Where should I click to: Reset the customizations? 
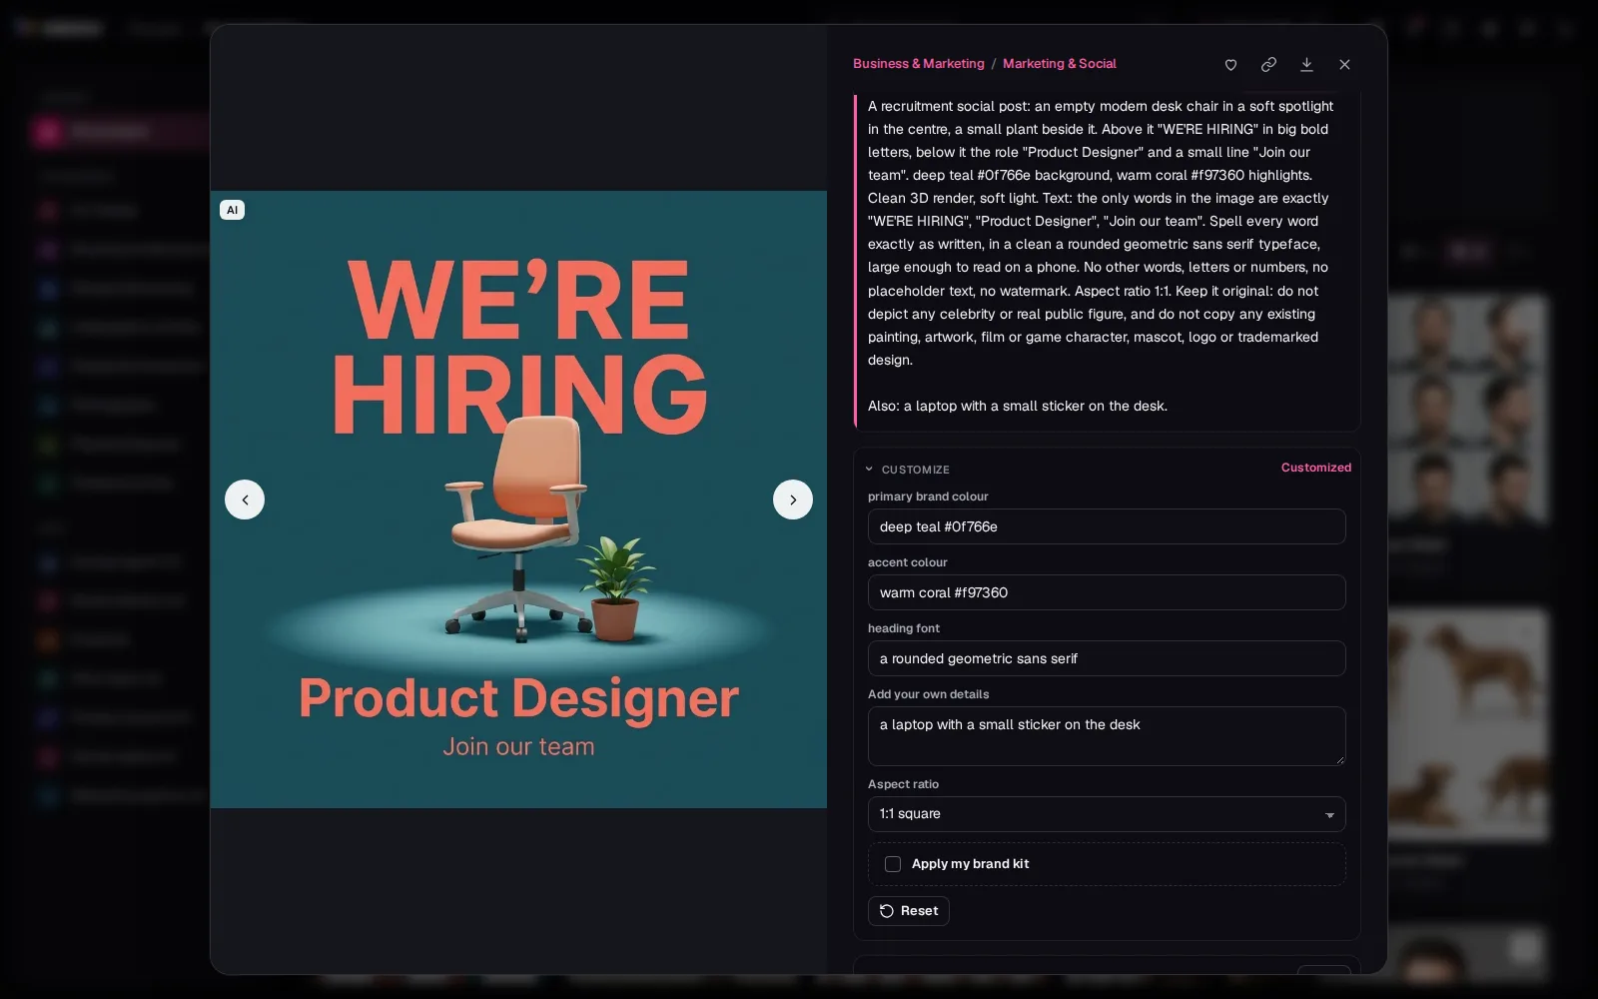[909, 911]
